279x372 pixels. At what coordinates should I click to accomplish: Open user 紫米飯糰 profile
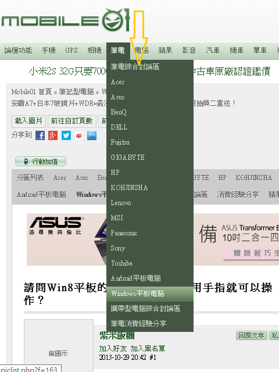tap(117, 335)
